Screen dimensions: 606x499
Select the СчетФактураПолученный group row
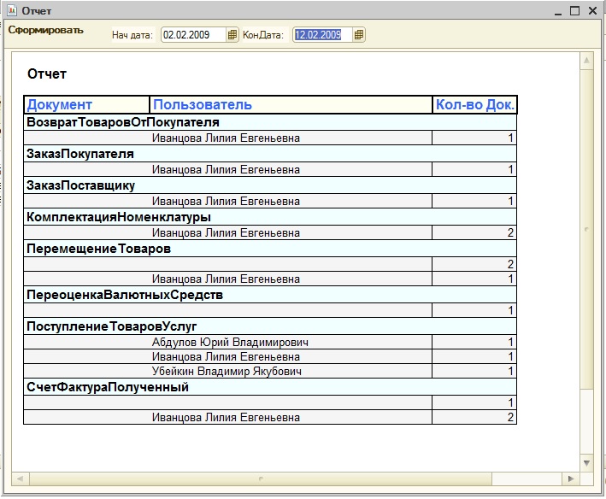[270, 387]
